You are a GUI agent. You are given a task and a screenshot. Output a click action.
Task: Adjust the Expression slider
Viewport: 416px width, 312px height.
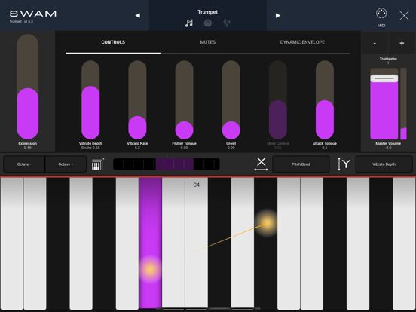[28, 87]
